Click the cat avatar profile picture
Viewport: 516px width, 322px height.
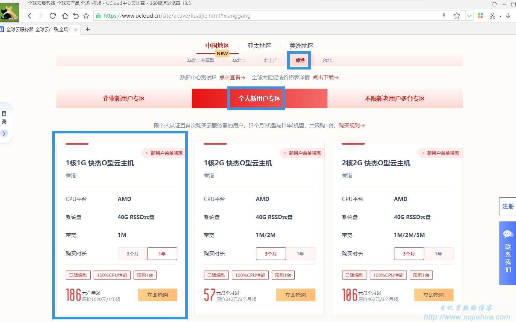(x=9, y=12)
